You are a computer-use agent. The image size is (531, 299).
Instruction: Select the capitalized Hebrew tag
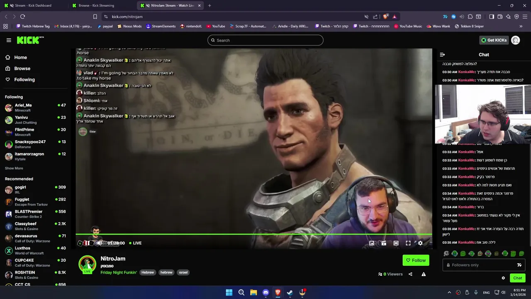tap(147, 272)
